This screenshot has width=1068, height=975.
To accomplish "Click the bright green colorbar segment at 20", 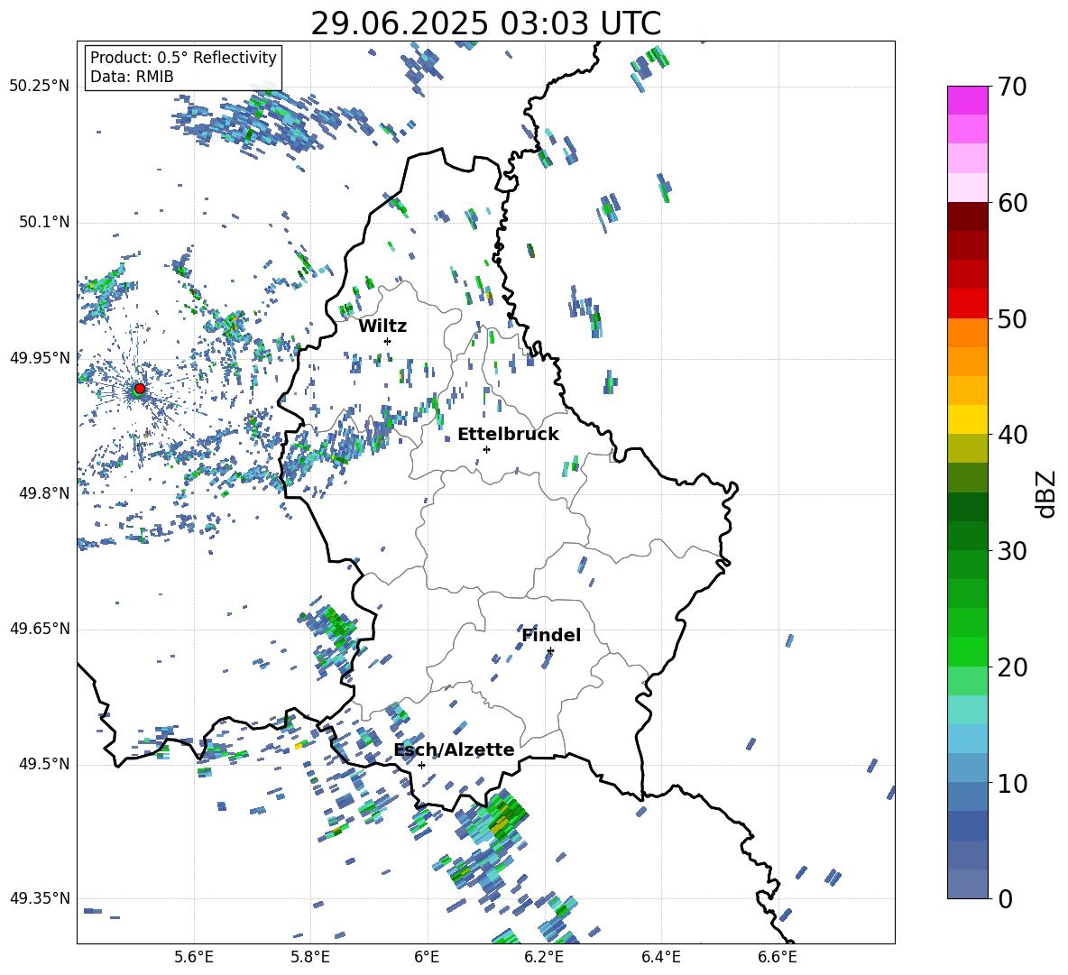I will [x=968, y=651].
